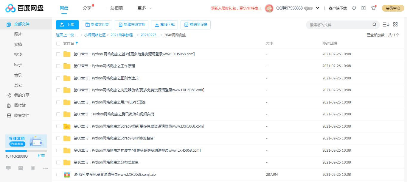Image resolution: width=407 pixels, height=182 pixels.
Task: Open the 分享 tab
Action: tap(87, 8)
